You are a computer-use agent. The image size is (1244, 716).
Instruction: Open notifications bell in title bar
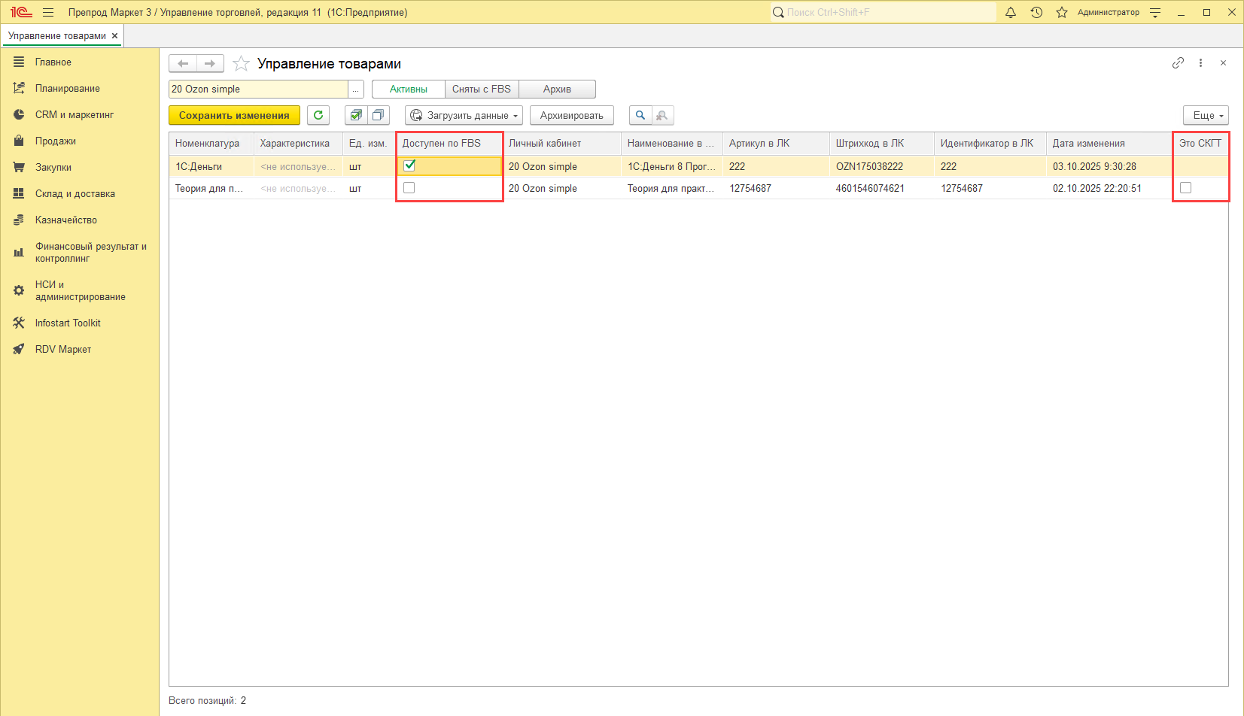coord(1011,13)
